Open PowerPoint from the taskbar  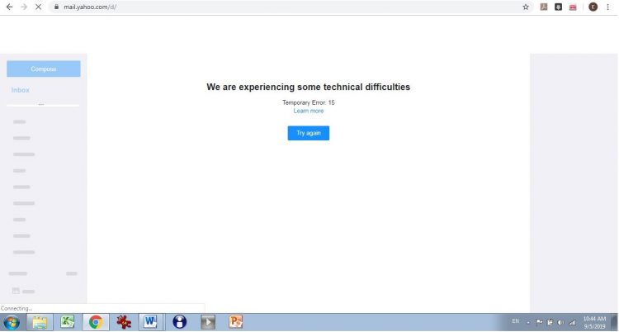click(236, 322)
